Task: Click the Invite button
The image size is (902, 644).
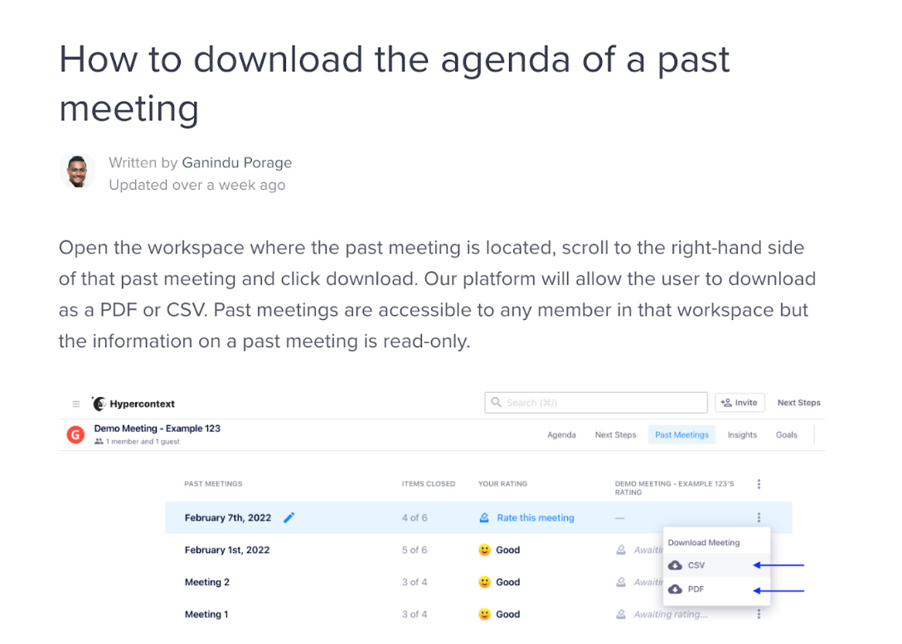Action: [740, 403]
